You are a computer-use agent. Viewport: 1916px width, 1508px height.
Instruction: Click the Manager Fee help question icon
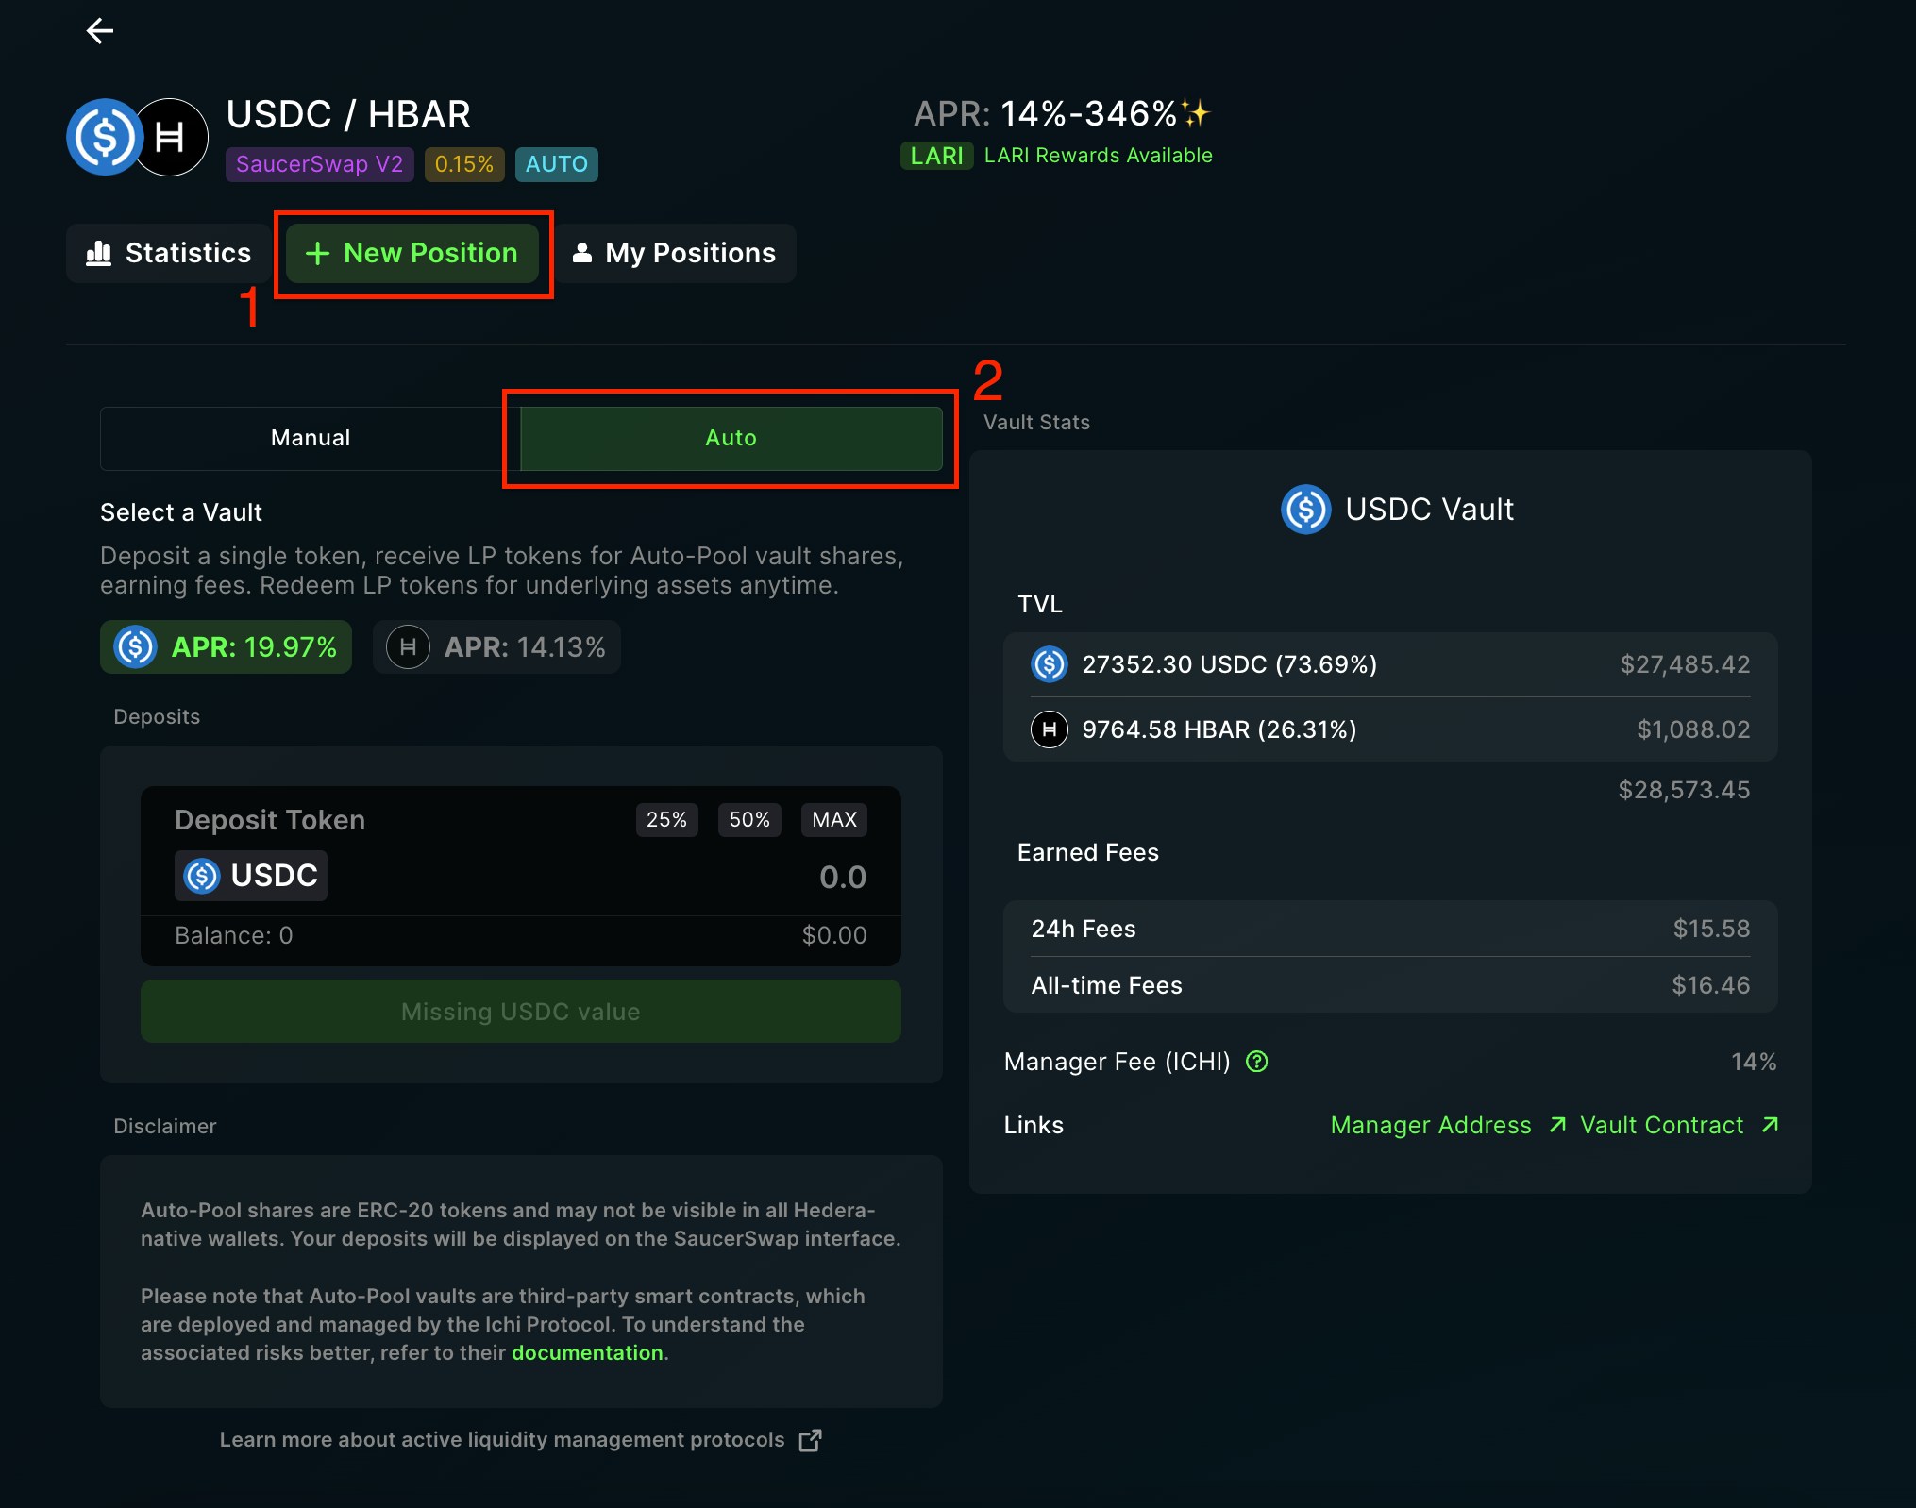[1256, 1062]
